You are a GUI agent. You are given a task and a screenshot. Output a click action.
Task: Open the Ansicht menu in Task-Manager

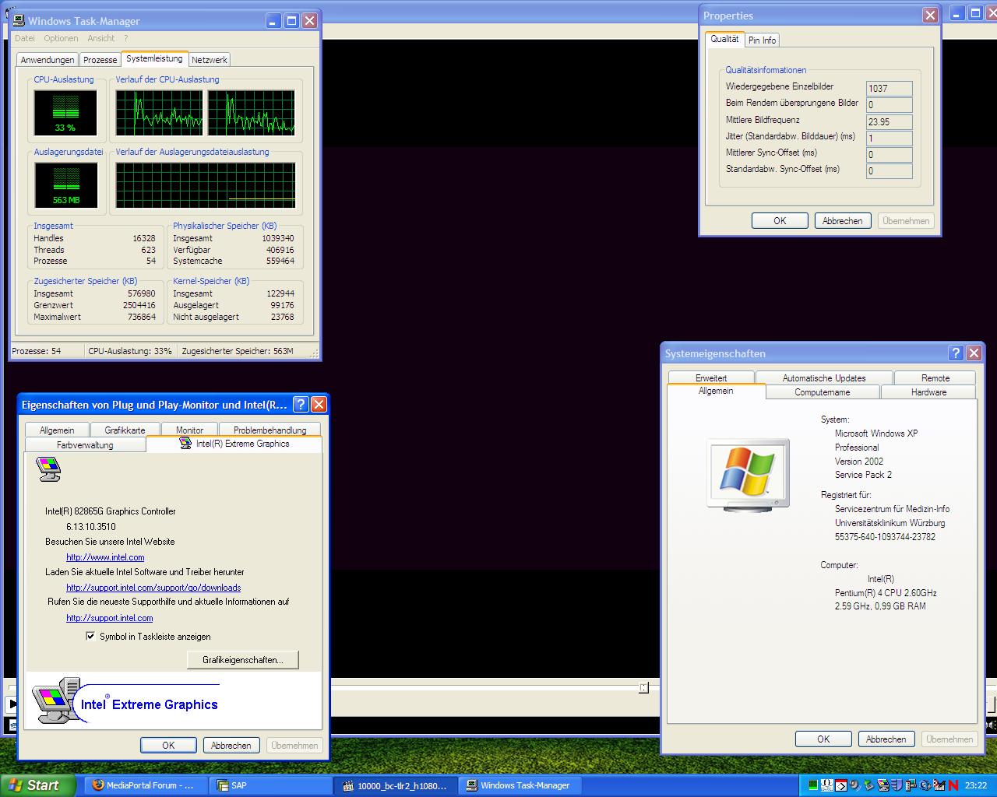(100, 38)
